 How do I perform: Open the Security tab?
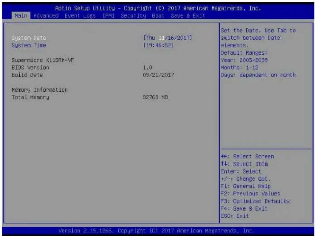(x=133, y=16)
